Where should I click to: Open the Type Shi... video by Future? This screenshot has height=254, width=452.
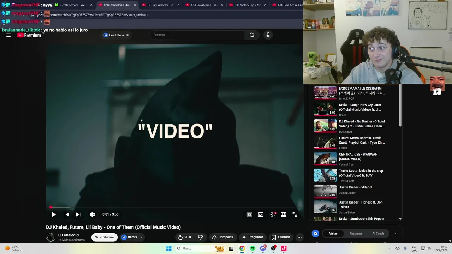pos(362,140)
